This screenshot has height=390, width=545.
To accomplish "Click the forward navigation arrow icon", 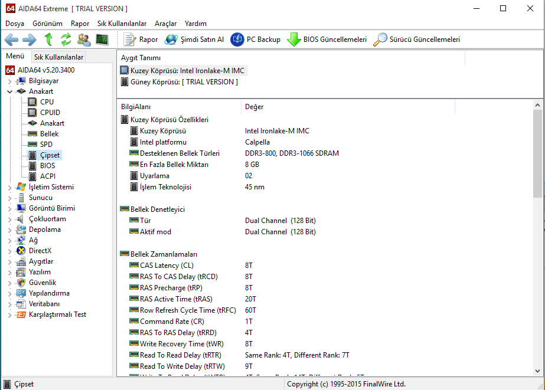I will pyautogui.click(x=29, y=40).
